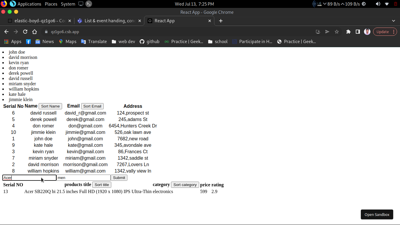Close the List & event handing tab

click(x=140, y=21)
